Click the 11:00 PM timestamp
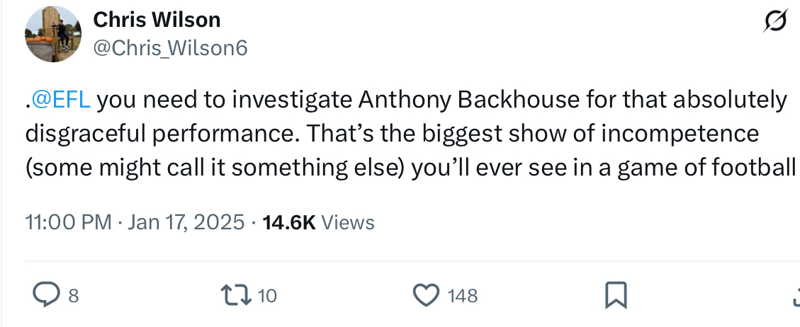 [68, 222]
